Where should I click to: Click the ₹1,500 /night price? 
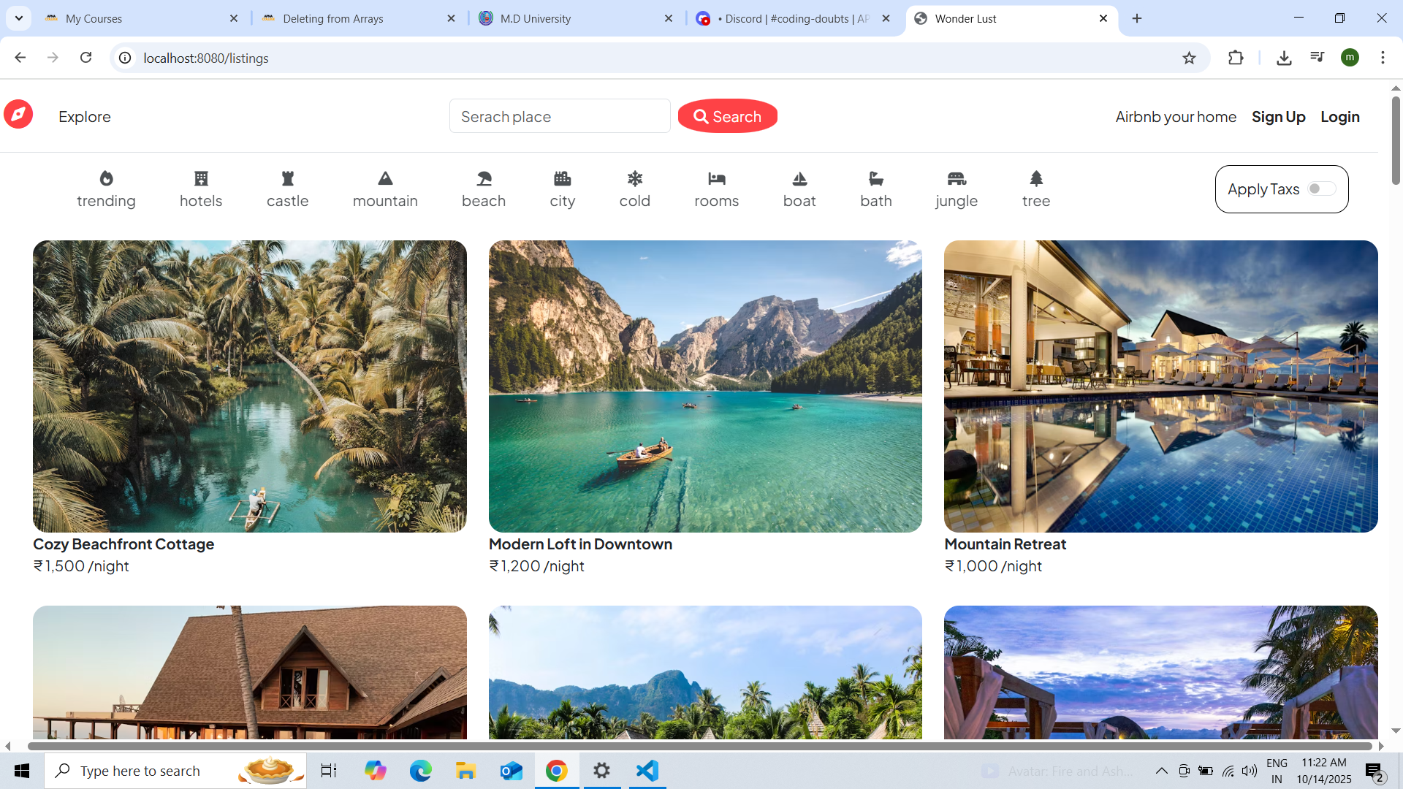[x=81, y=566]
